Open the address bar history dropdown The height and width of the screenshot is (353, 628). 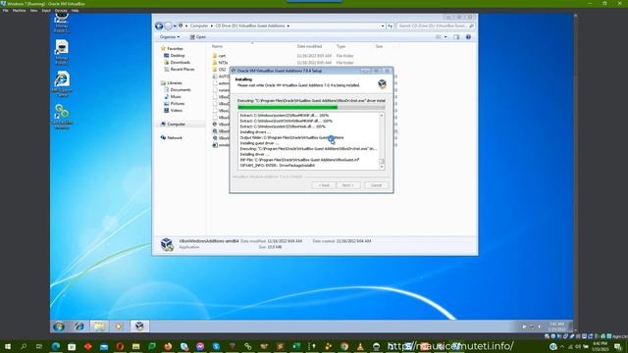[x=383, y=26]
